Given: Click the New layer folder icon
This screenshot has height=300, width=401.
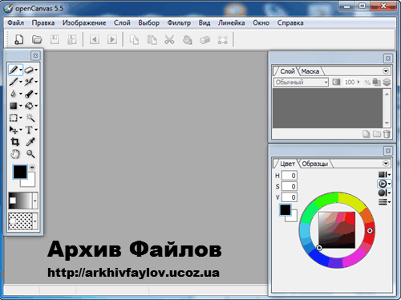Looking at the screenshot, I should (x=377, y=134).
